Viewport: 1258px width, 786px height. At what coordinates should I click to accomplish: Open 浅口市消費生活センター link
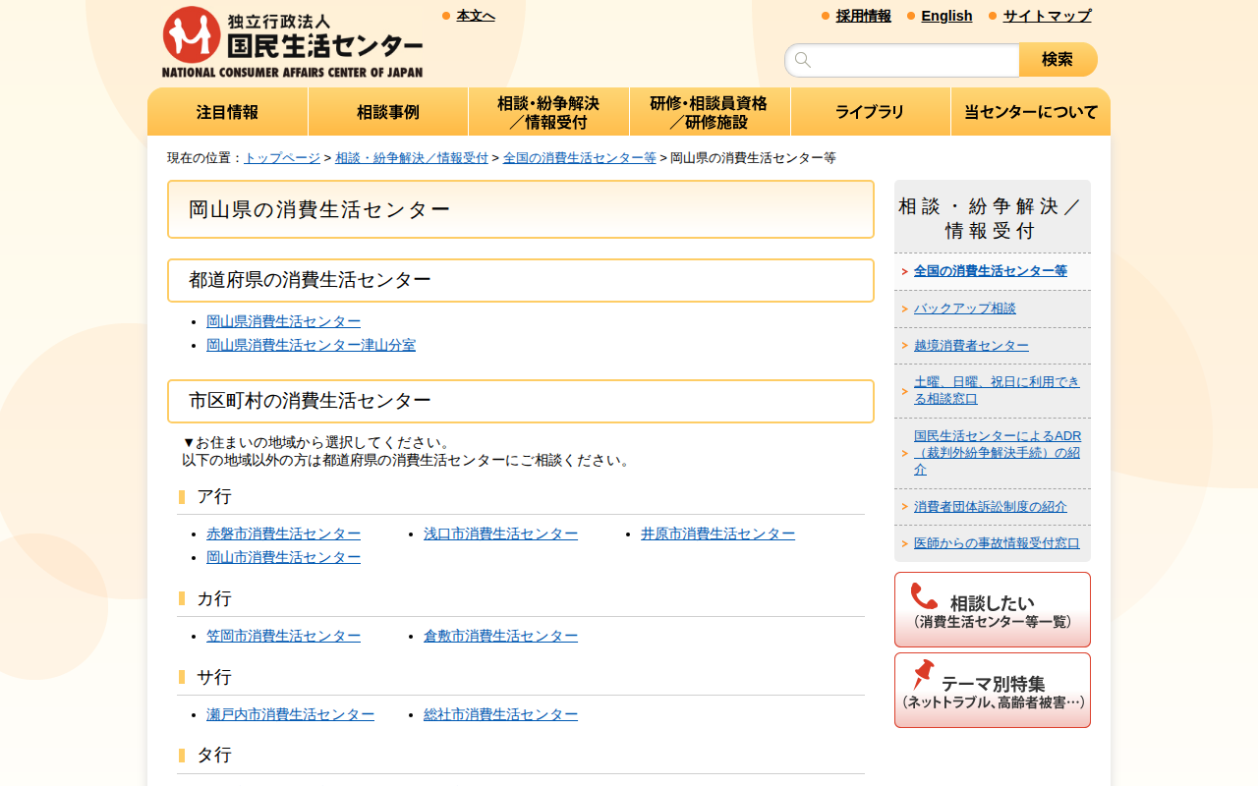coord(500,533)
